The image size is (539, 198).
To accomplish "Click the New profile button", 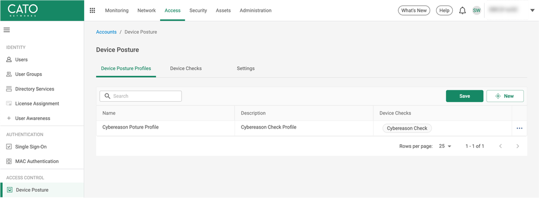I will (x=505, y=96).
